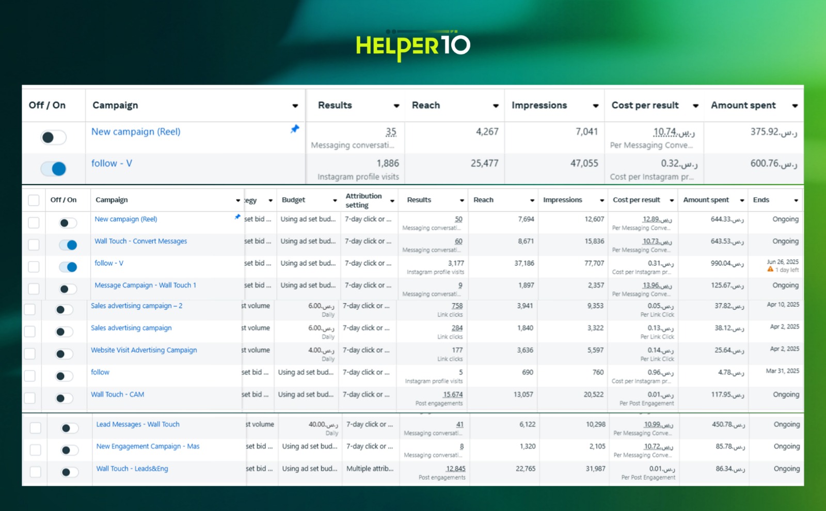This screenshot has width=826, height=511.
Task: Open the New Engagement Campaign - Mas link
Action: [x=148, y=446]
